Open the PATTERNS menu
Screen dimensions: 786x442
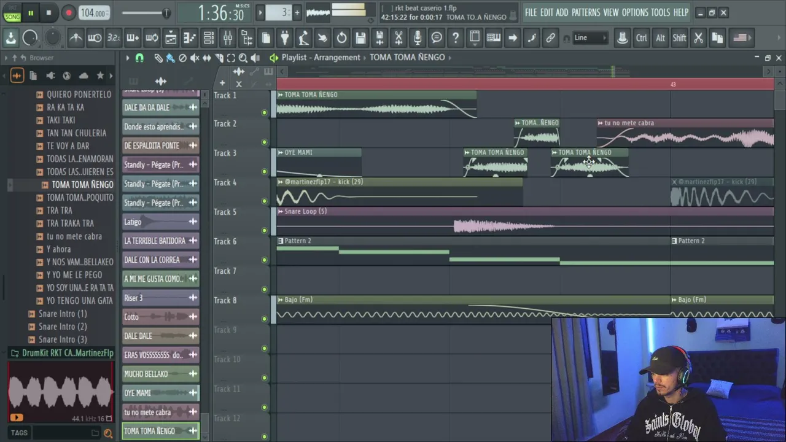coord(586,13)
